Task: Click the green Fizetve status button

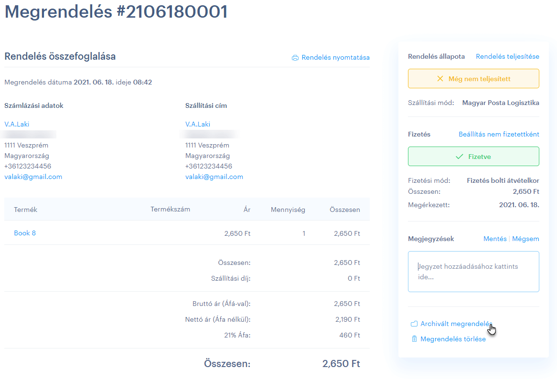Action: (473, 156)
